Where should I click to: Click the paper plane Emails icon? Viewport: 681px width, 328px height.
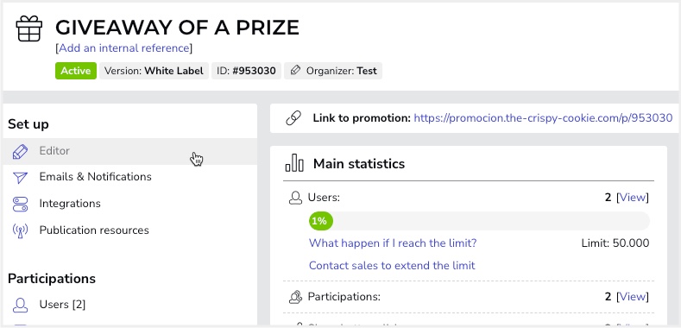(x=20, y=177)
